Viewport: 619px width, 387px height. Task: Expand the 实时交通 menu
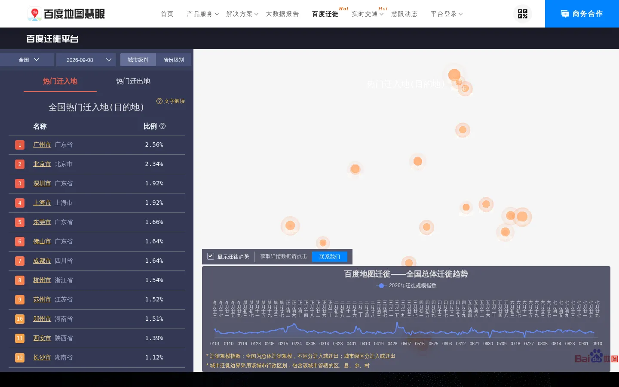368,14
